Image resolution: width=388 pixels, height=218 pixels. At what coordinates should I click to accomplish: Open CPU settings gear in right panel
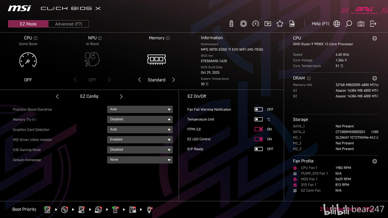click(x=375, y=38)
